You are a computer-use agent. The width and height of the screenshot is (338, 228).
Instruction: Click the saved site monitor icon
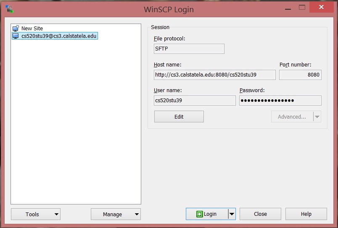[x=16, y=36]
